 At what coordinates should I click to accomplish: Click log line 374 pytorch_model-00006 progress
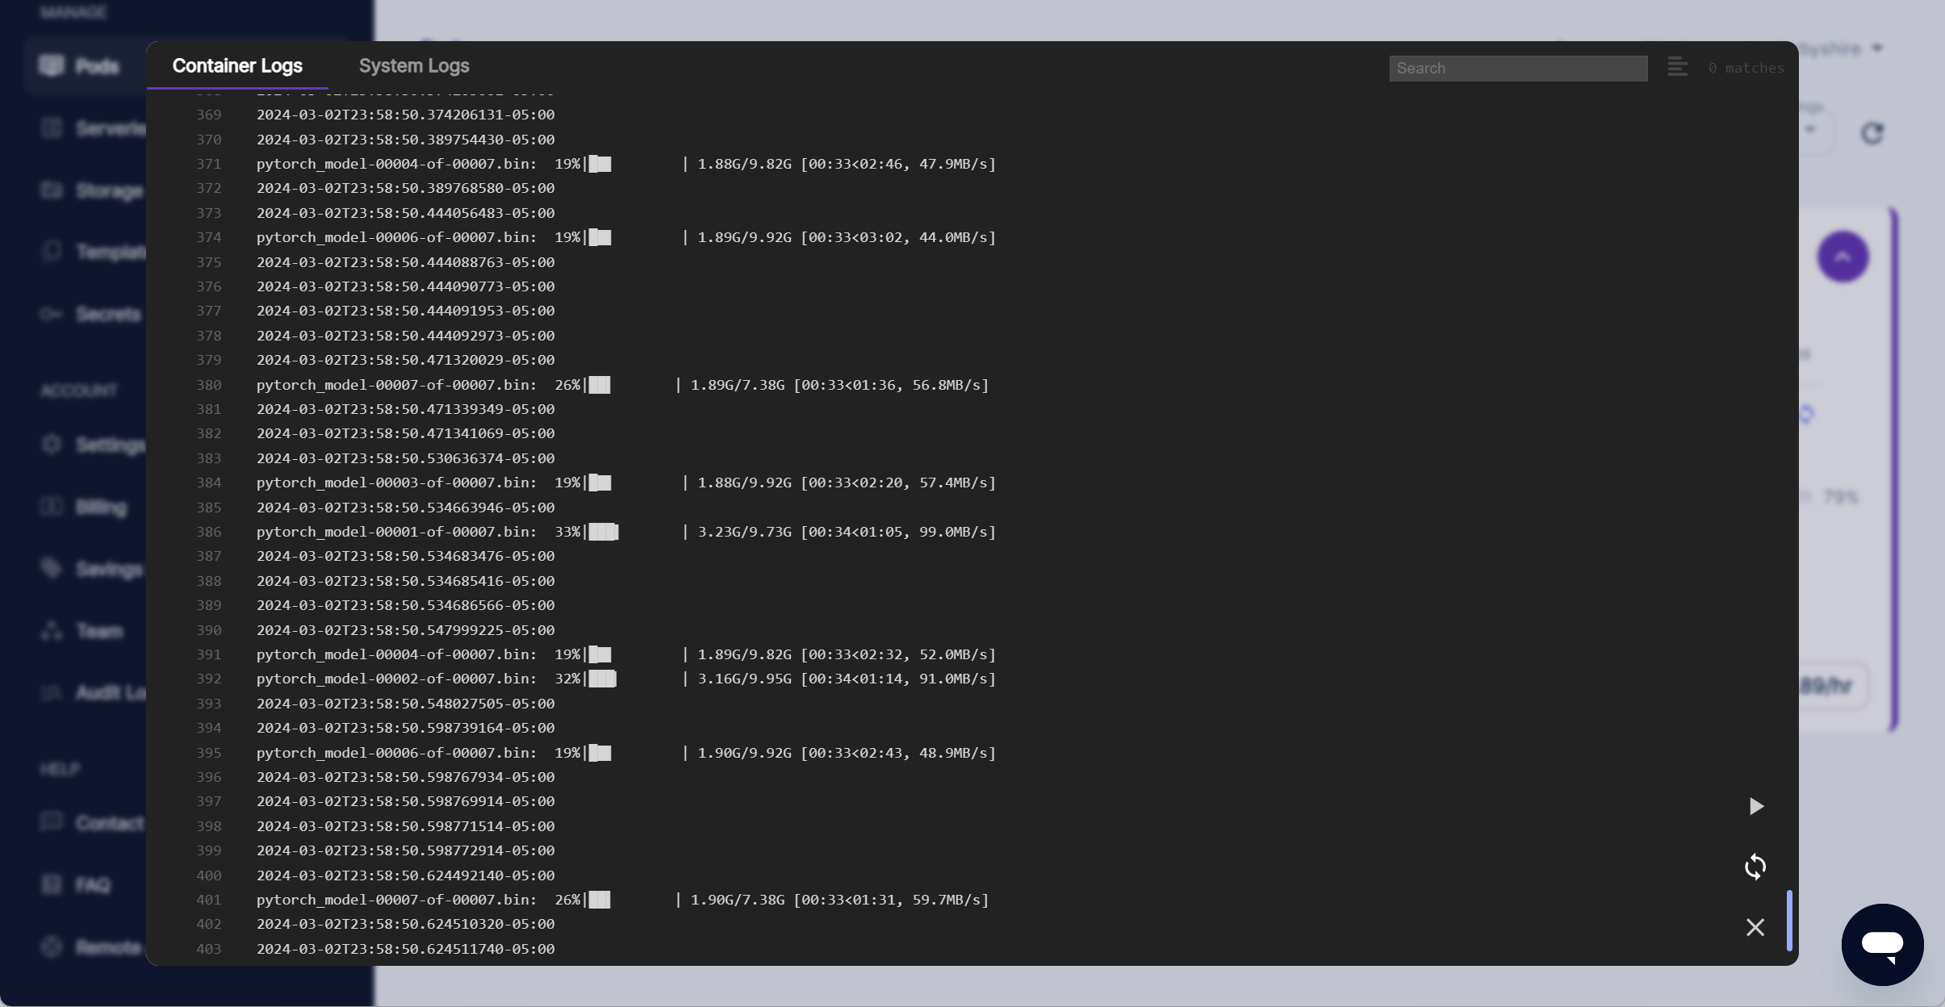[x=626, y=237]
